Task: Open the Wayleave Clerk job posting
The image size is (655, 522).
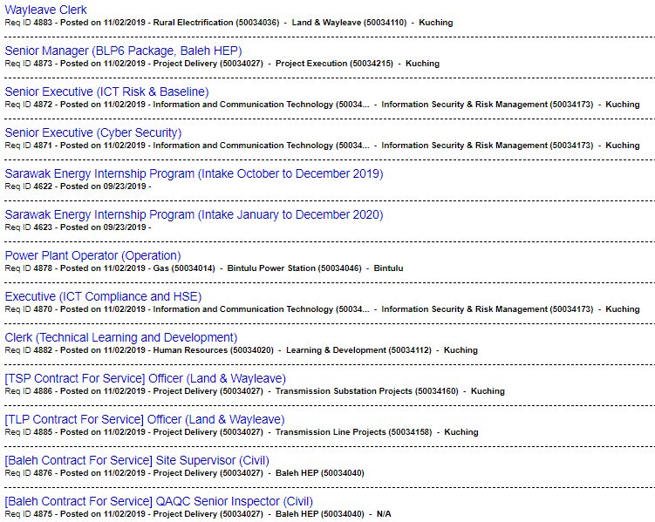Action: [45, 10]
